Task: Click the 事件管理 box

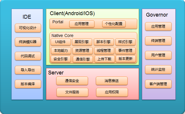Action: tap(125, 51)
